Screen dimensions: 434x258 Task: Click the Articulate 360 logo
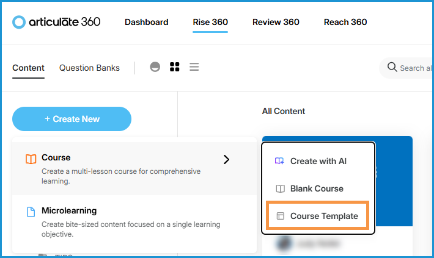coord(56,22)
